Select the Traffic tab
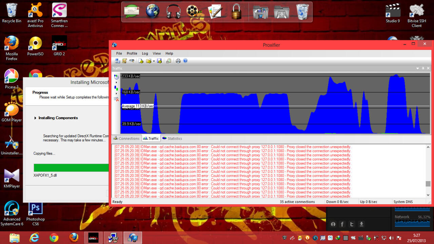 tap(151, 139)
